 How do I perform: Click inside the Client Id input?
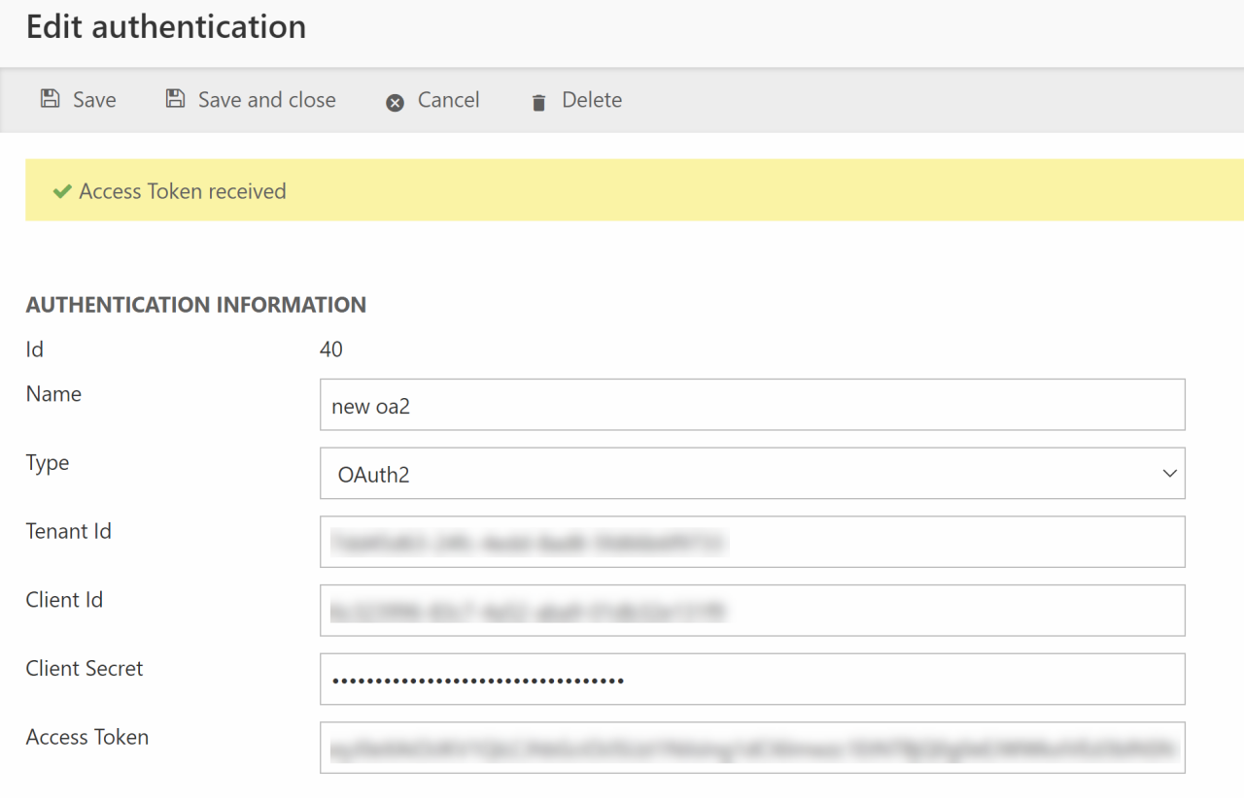click(x=751, y=611)
